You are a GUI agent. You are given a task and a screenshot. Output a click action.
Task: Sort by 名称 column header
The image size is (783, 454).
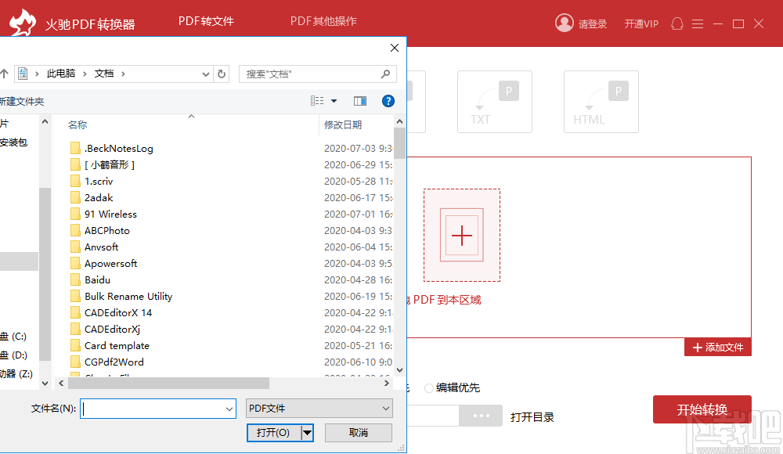[x=78, y=125]
